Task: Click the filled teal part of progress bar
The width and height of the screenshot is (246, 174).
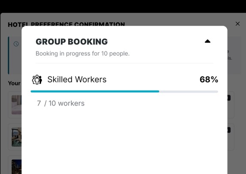Action: (x=95, y=91)
